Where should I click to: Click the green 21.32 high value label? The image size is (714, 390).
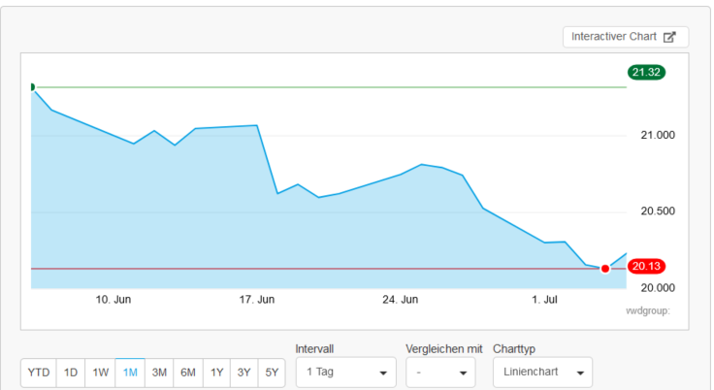646,72
